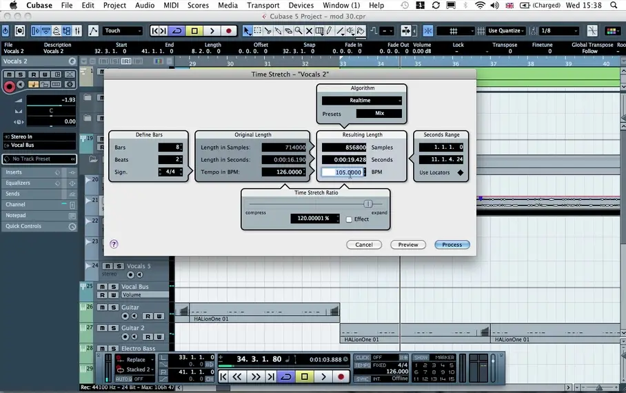Click the transport Record button in the top toolbar
Image resolution: width=626 pixels, height=393 pixels.
coord(228,31)
